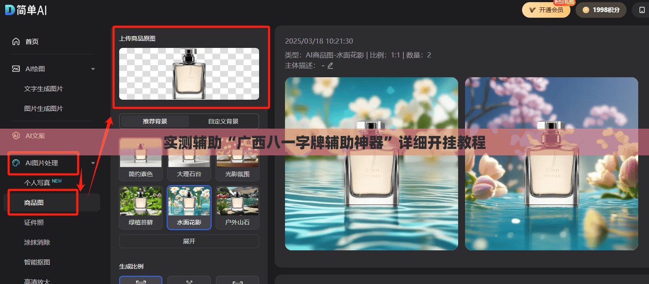Choose the 大理石台 background
Viewport: 649px width, 284px height.
pyautogui.click(x=189, y=159)
